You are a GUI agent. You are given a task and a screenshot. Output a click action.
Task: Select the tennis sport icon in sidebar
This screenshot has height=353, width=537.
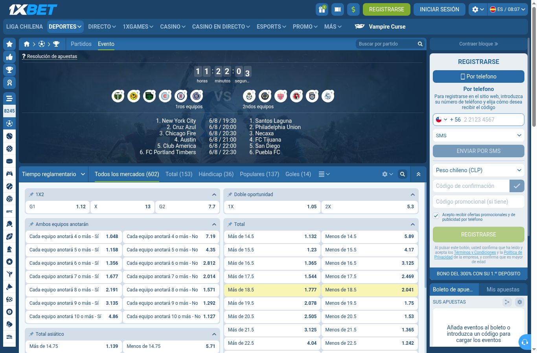click(x=9, y=136)
